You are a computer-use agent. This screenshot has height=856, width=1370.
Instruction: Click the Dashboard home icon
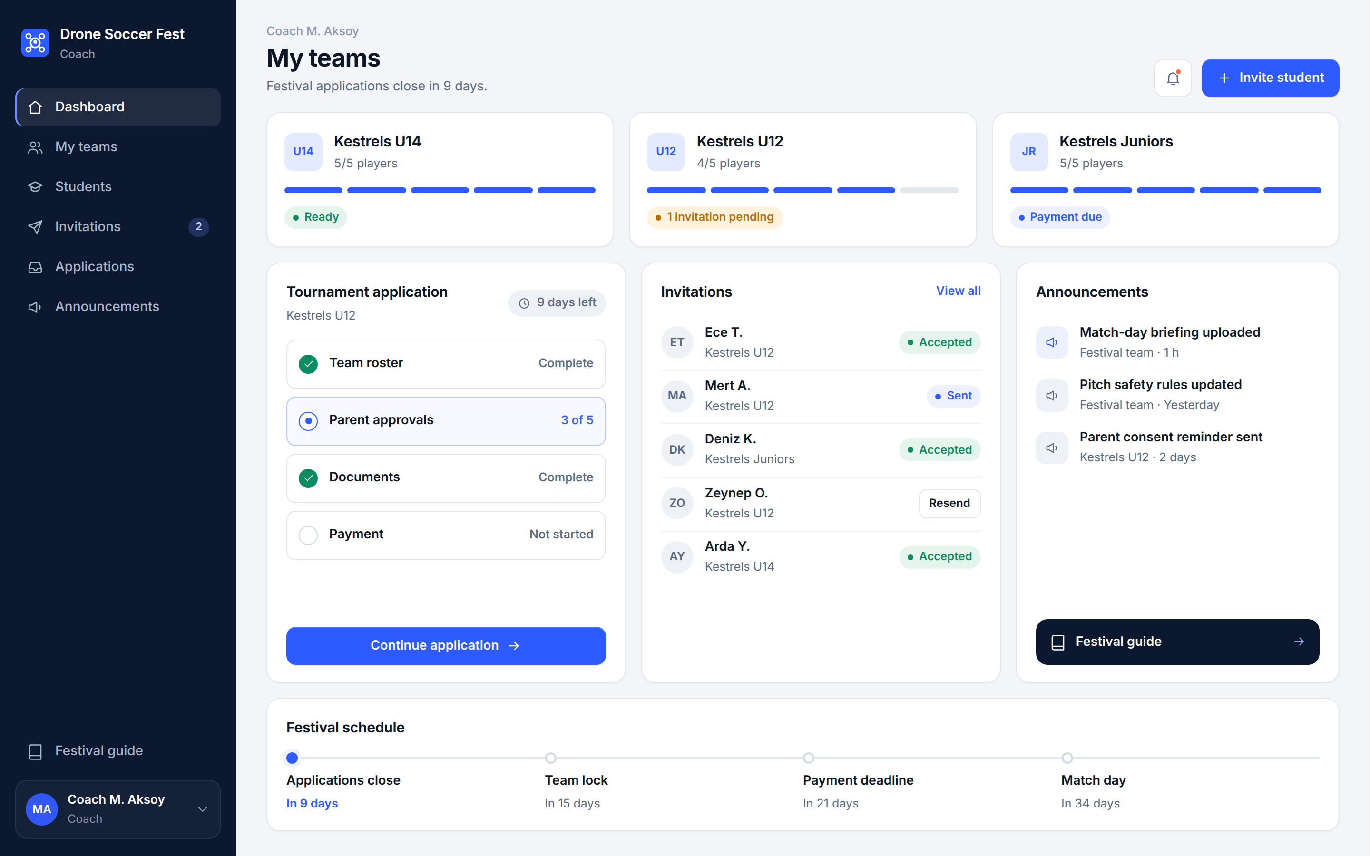35,107
